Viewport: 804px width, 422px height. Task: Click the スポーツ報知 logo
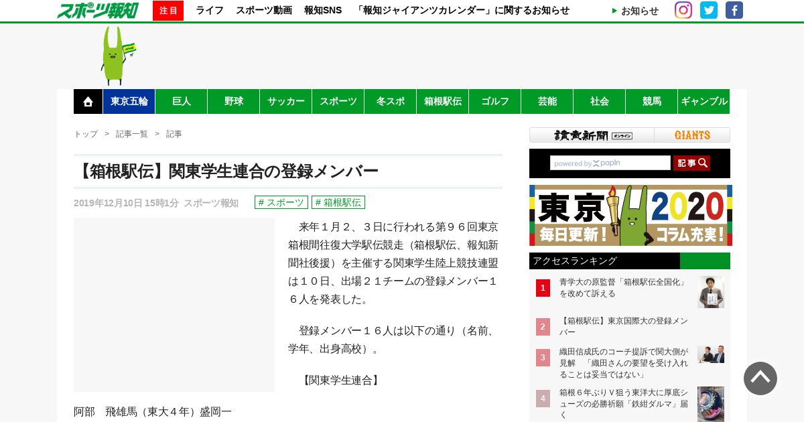pos(98,10)
